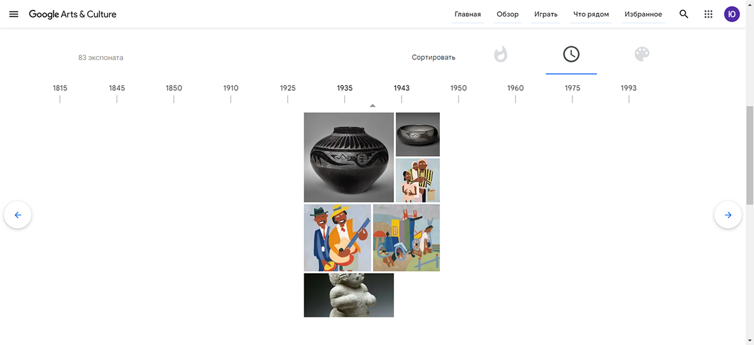Open the Избранное menu item
754x345 pixels.
(x=643, y=14)
